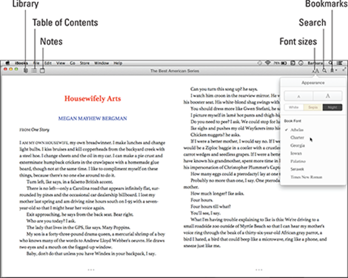The height and width of the screenshot is (278, 348).
Task: Select the White theme option
Action: (x=294, y=107)
